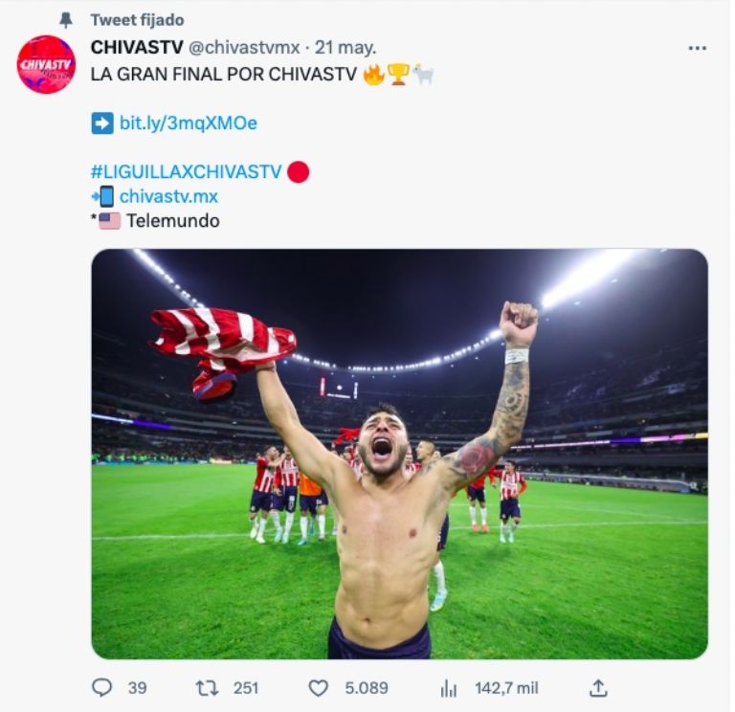
Task: Open the #LIGUILLAXCHIVASTV hashtag
Action: click(x=186, y=172)
